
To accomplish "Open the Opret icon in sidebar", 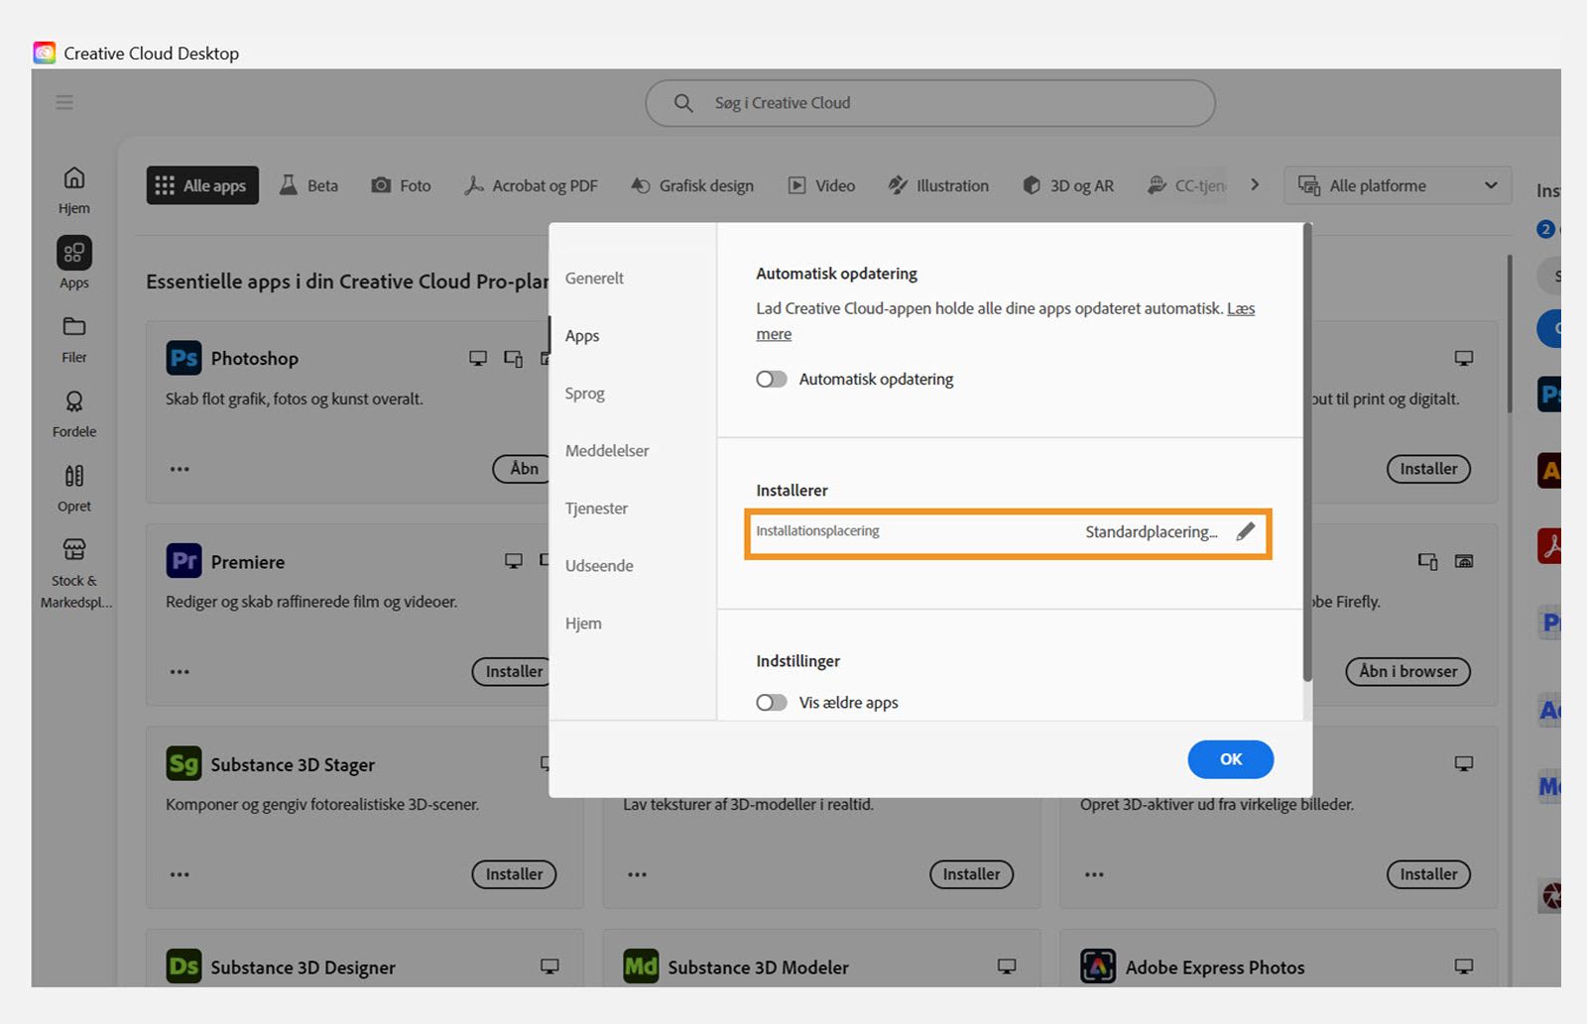I will pyautogui.click(x=74, y=476).
